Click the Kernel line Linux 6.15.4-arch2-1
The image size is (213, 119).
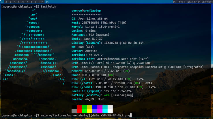(96, 27)
